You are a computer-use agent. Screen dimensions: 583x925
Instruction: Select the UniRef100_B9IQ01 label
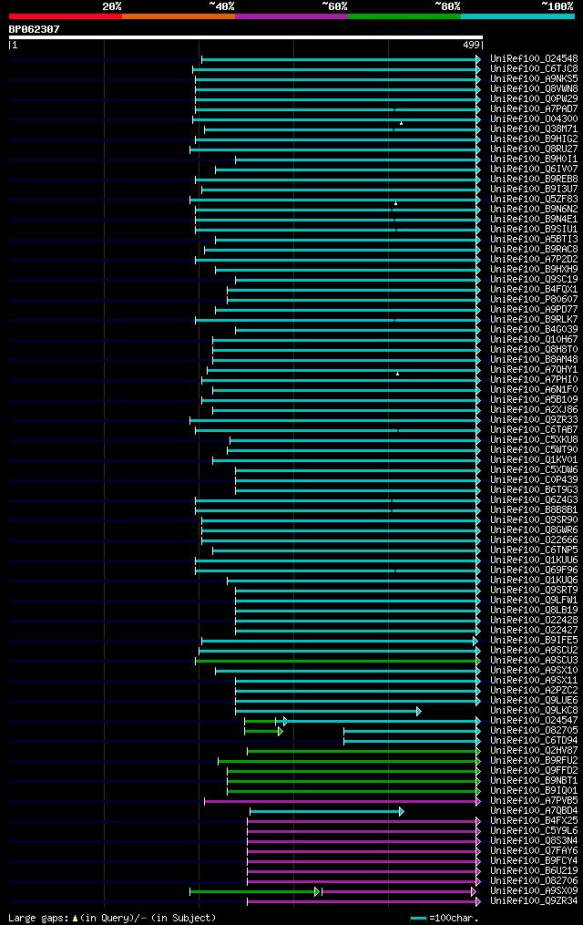click(534, 790)
